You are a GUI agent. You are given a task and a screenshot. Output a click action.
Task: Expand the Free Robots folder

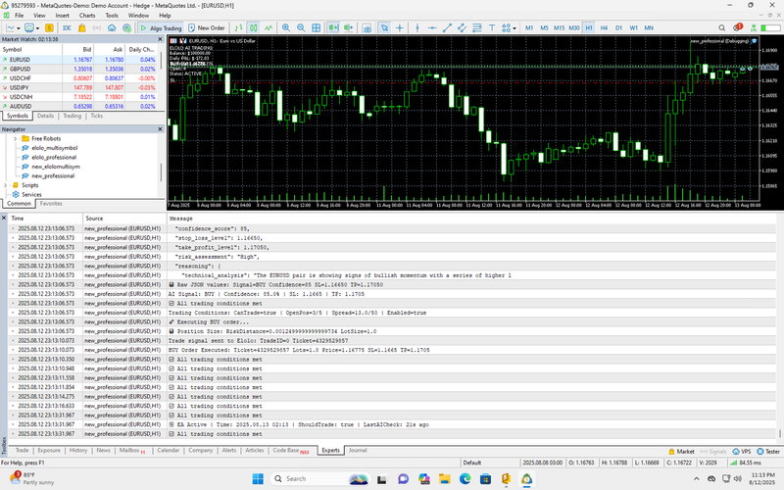pyautogui.click(x=17, y=139)
